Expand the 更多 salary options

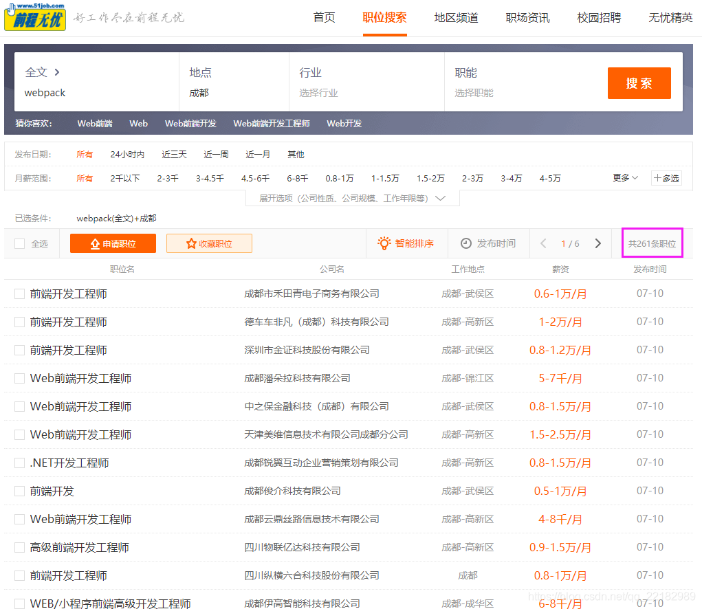click(x=625, y=178)
